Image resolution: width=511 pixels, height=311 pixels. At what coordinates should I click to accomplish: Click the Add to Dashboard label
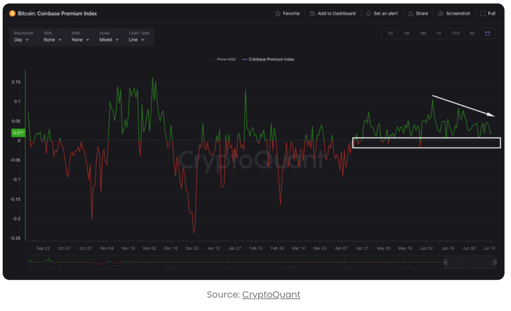tap(336, 13)
